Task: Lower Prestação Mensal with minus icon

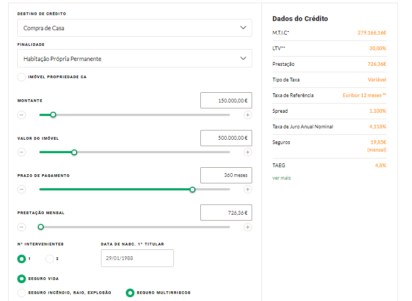Action: coord(22,227)
